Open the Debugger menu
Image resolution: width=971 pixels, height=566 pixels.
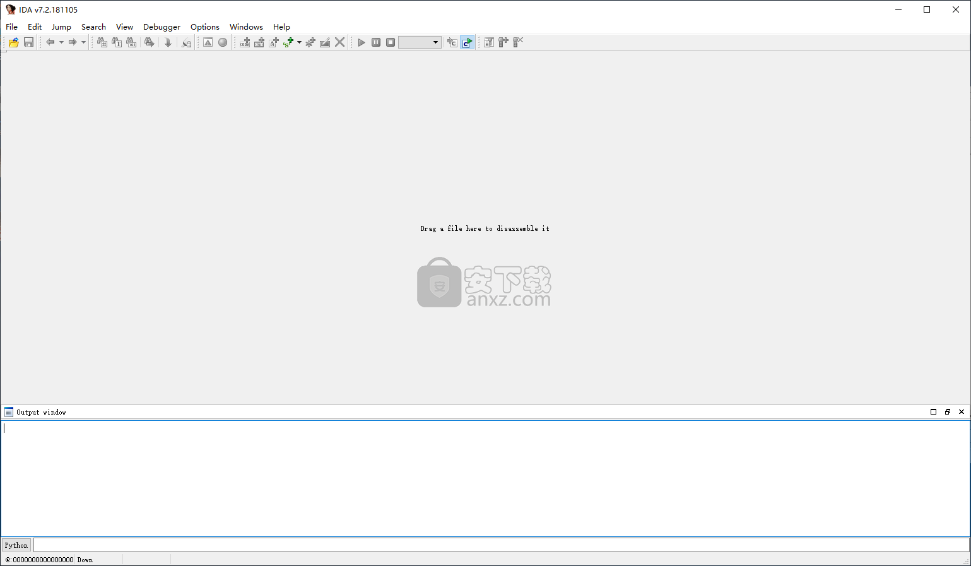162,27
